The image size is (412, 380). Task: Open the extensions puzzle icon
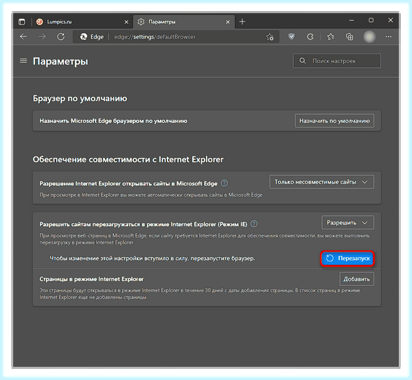310,37
